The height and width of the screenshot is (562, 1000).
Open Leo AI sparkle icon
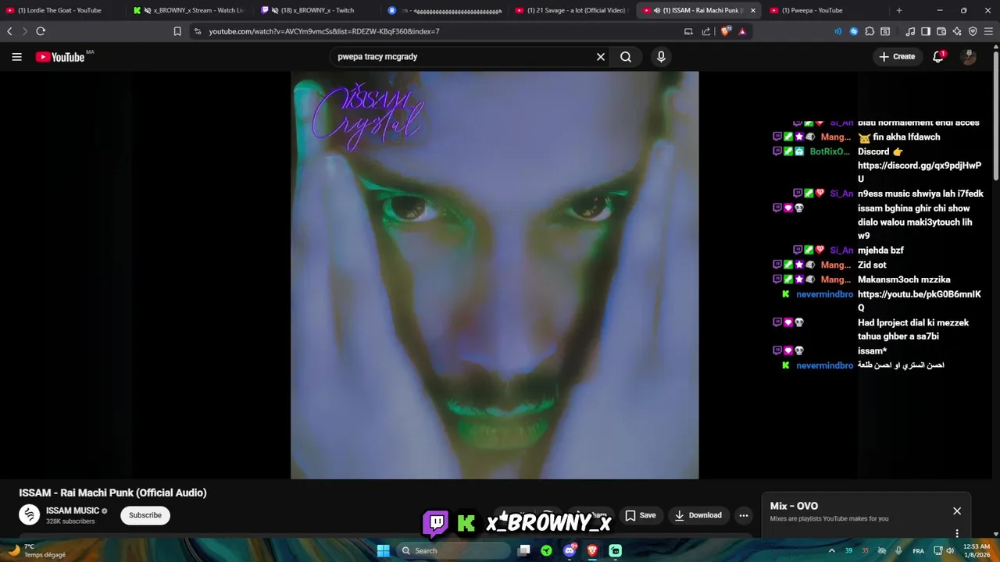[957, 31]
